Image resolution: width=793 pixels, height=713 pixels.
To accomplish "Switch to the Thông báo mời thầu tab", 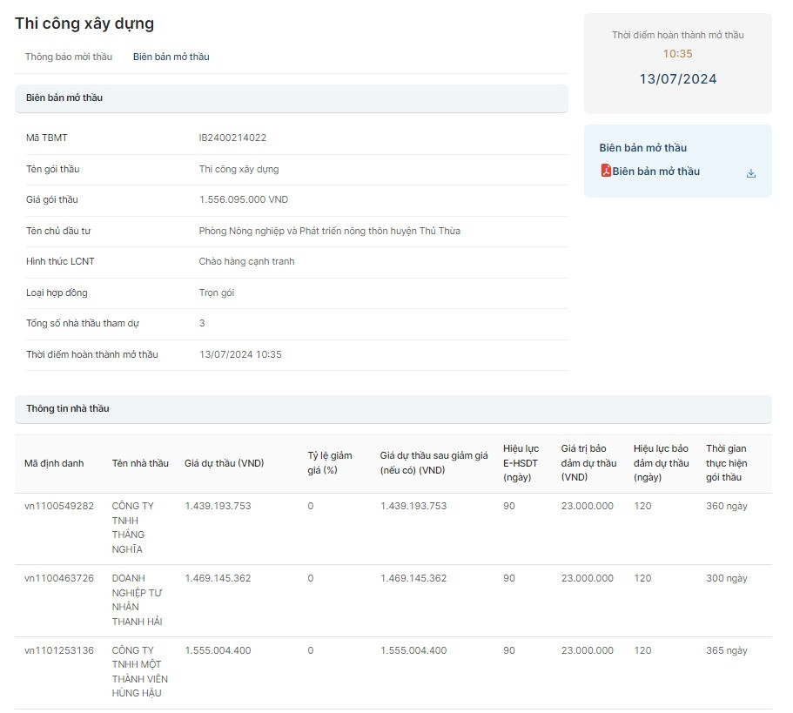I will 69,57.
